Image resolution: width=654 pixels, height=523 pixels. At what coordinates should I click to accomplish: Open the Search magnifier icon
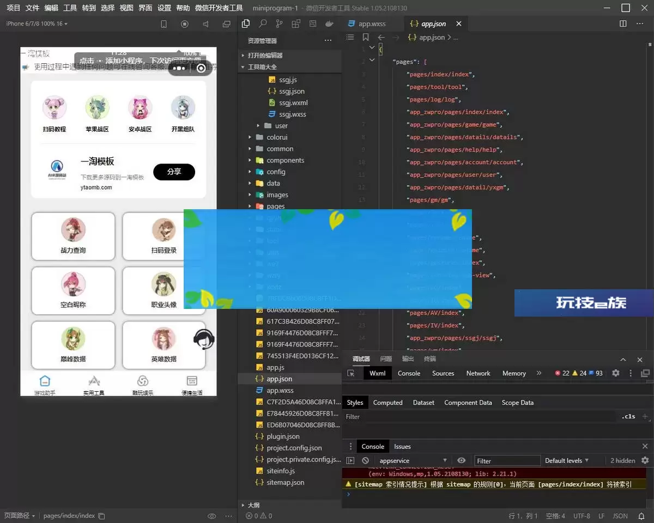click(x=263, y=24)
